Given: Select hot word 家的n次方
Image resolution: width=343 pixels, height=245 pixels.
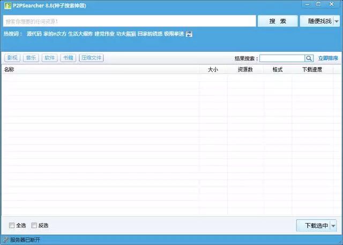Looking at the screenshot, I should pos(55,34).
